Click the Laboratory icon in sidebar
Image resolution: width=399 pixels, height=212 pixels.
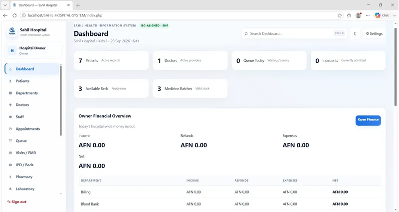tap(10, 189)
